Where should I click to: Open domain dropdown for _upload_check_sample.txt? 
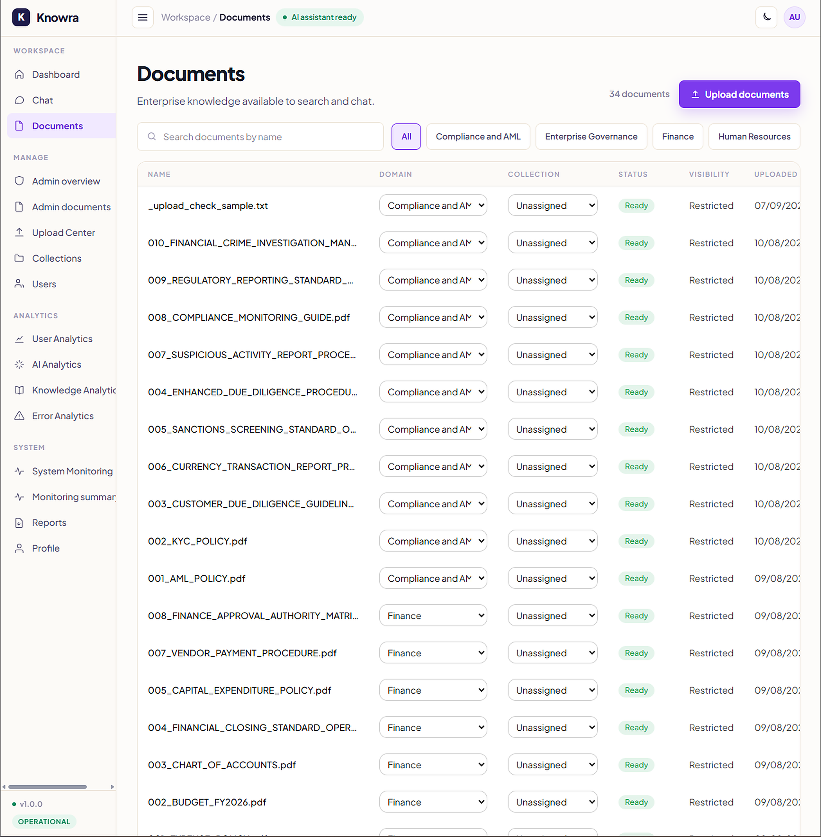433,206
